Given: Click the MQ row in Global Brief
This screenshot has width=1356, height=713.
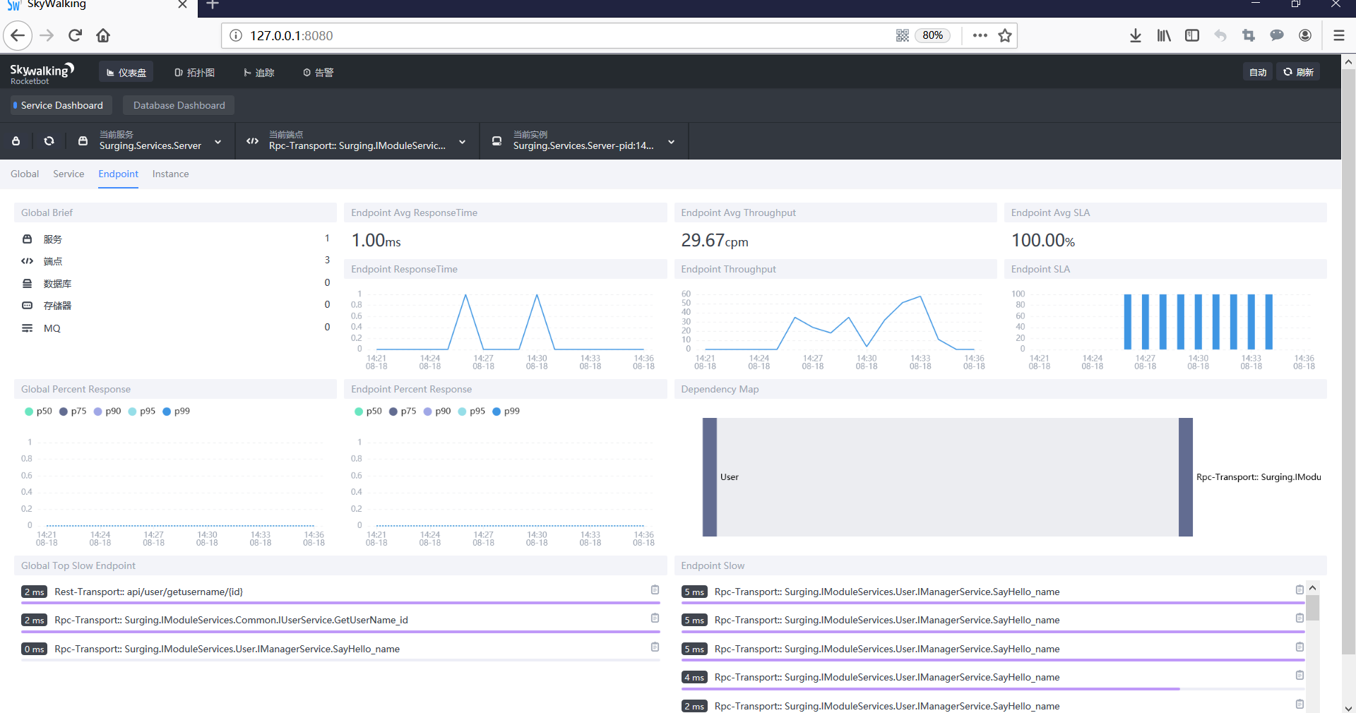Looking at the screenshot, I should 175,328.
